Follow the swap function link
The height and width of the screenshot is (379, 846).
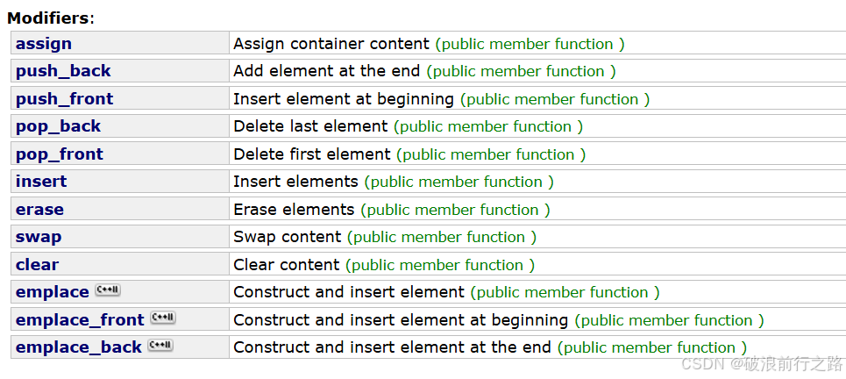(x=39, y=237)
